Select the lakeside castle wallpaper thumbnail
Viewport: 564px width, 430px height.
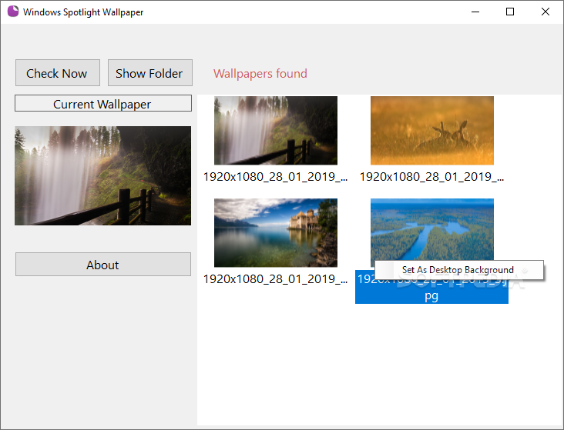pos(276,233)
